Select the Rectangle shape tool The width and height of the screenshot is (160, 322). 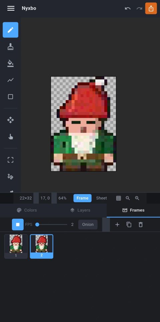pos(10,97)
